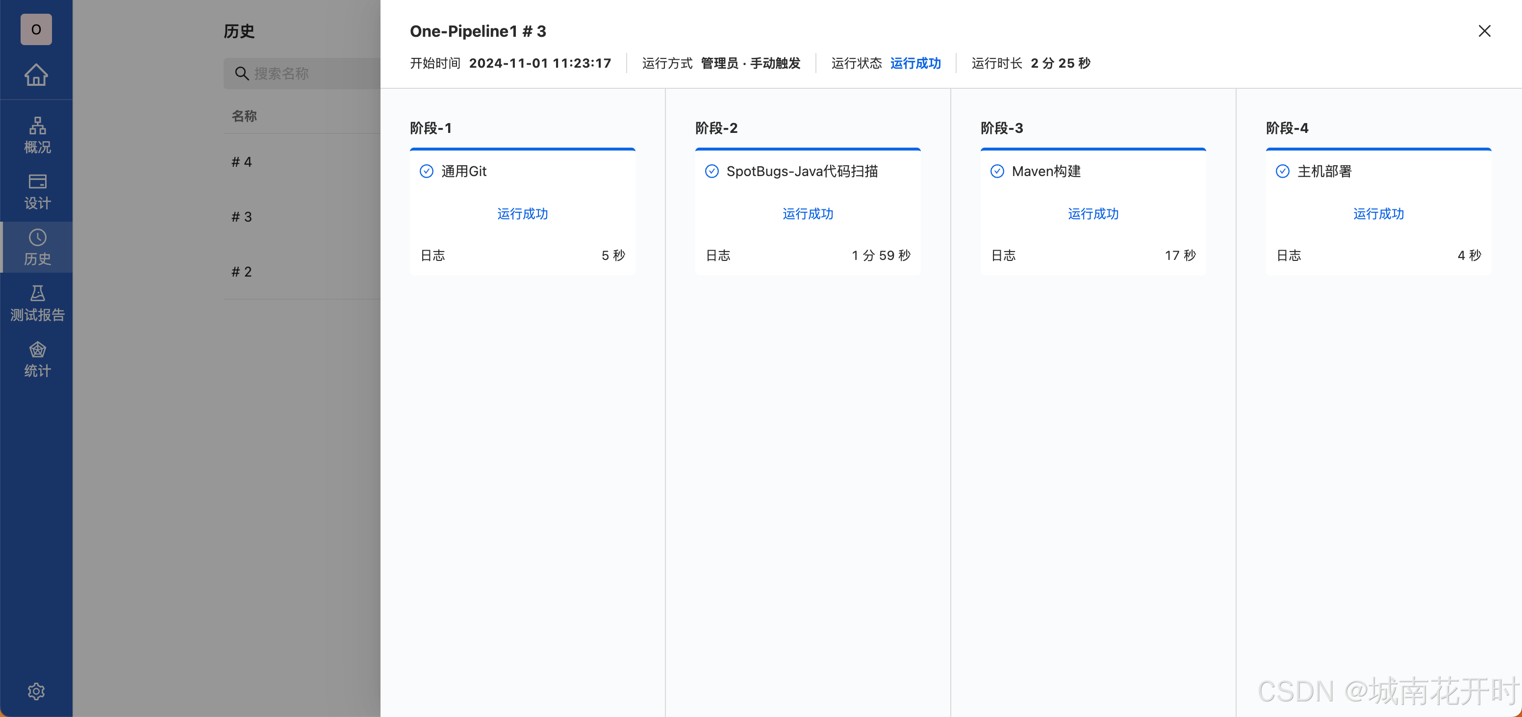The width and height of the screenshot is (1522, 717).
Task: Click the SpotBugs task success check icon
Action: pos(711,172)
